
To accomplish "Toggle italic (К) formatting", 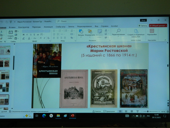I will (x=27, y=35).
